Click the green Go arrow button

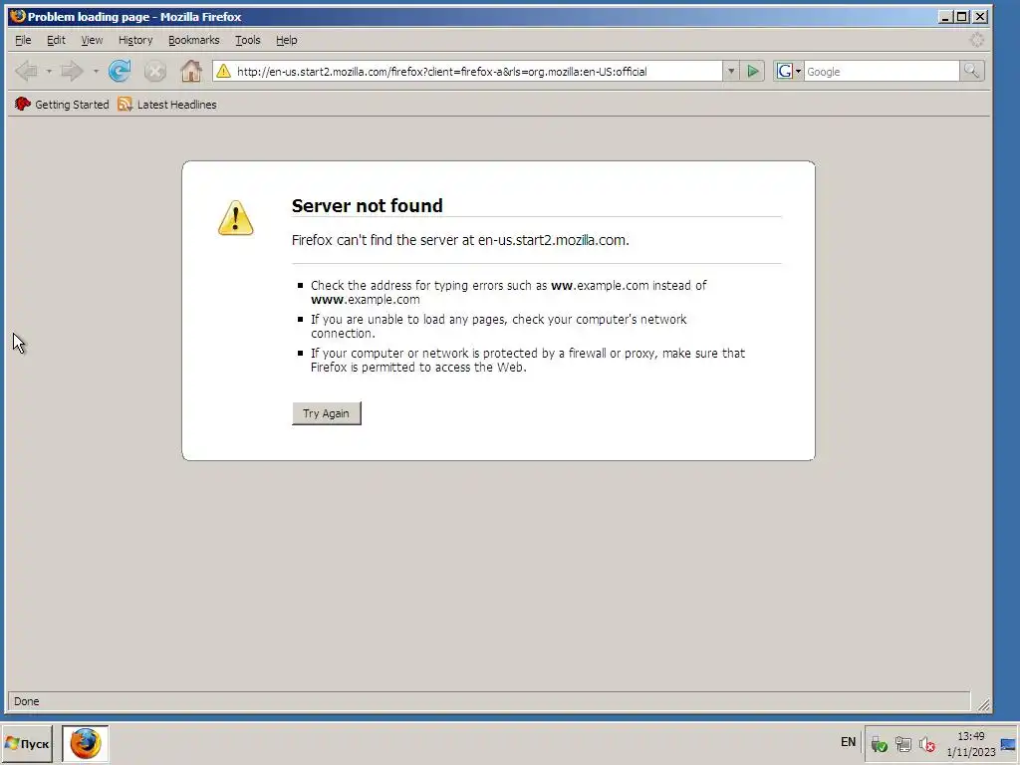[753, 71]
